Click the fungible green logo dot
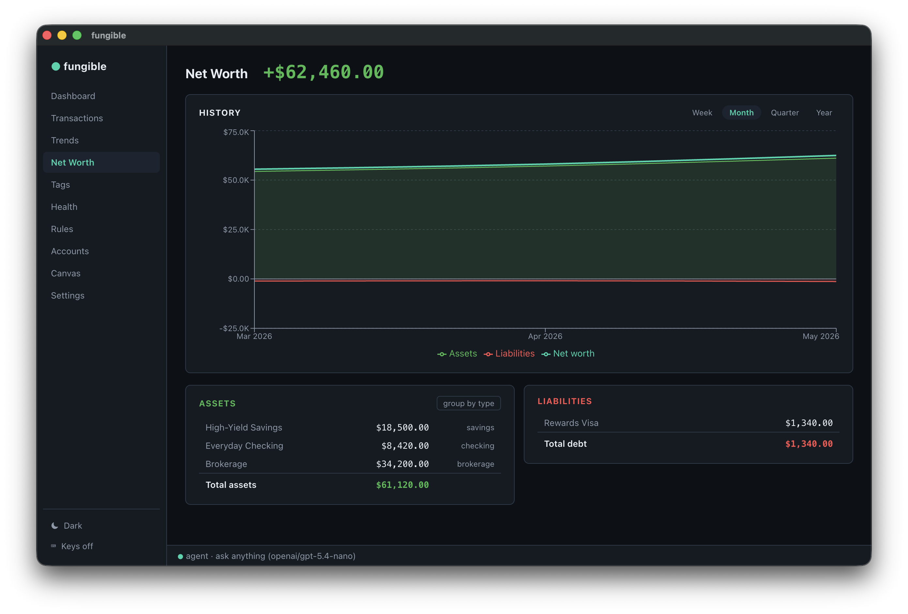The width and height of the screenshot is (908, 614). pyautogui.click(x=55, y=66)
